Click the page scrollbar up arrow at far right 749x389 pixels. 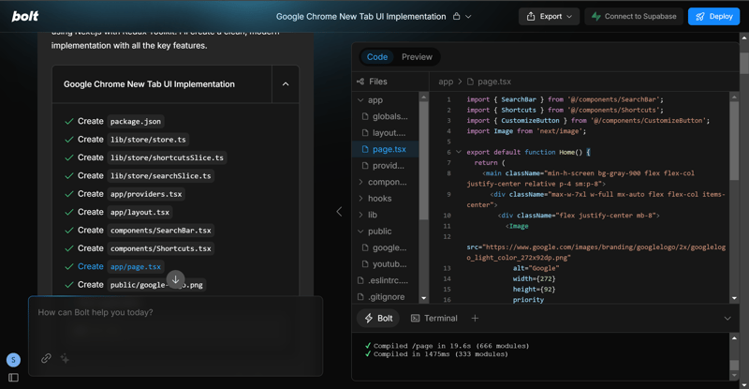744,37
